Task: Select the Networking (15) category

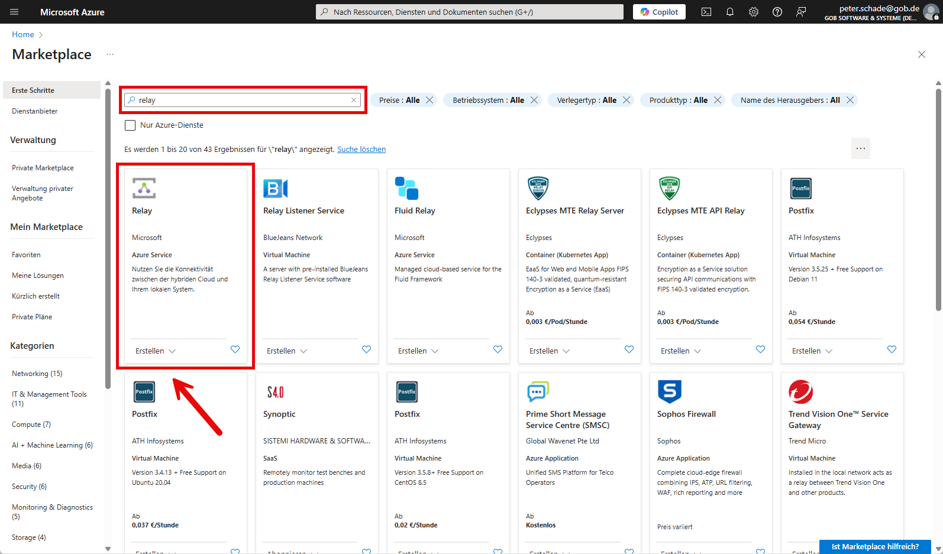Action: pos(37,374)
